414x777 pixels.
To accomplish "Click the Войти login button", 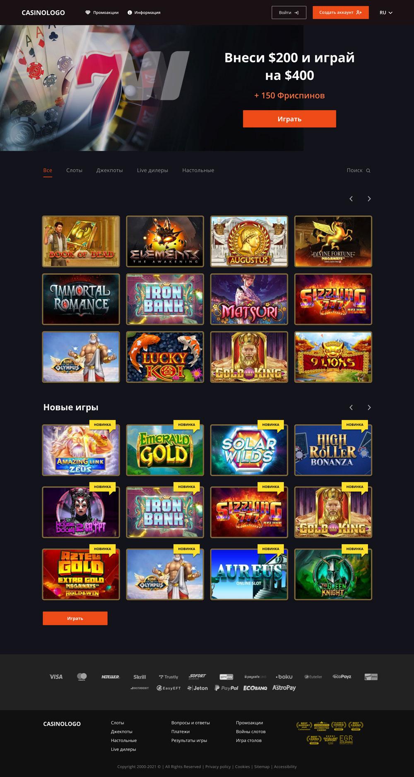I will point(289,12).
